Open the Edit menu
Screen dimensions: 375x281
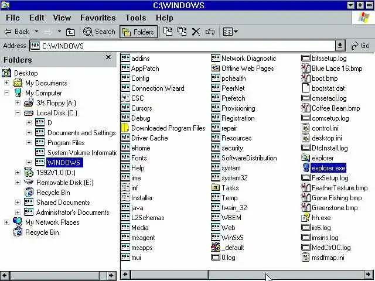[36, 18]
